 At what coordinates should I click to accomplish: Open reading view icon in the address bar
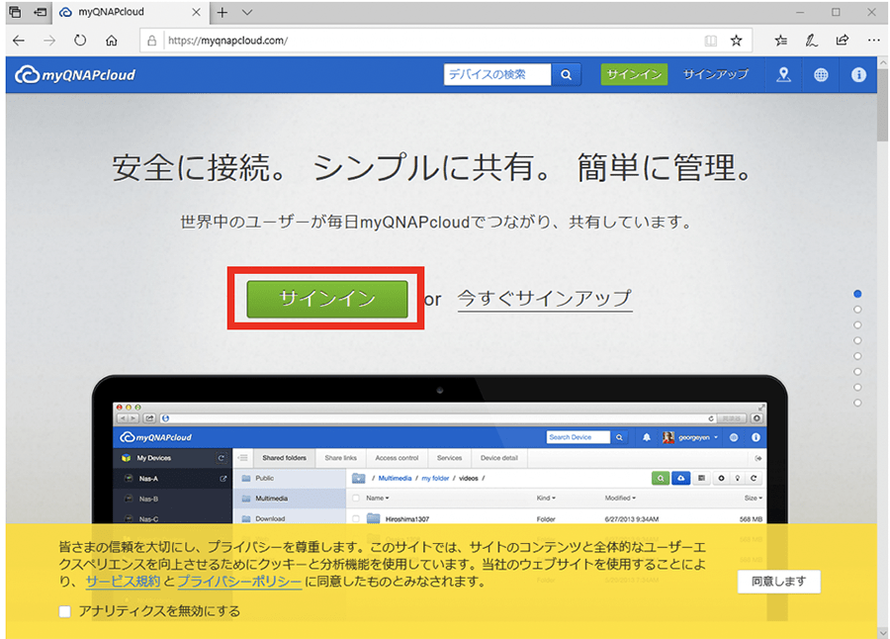710,41
